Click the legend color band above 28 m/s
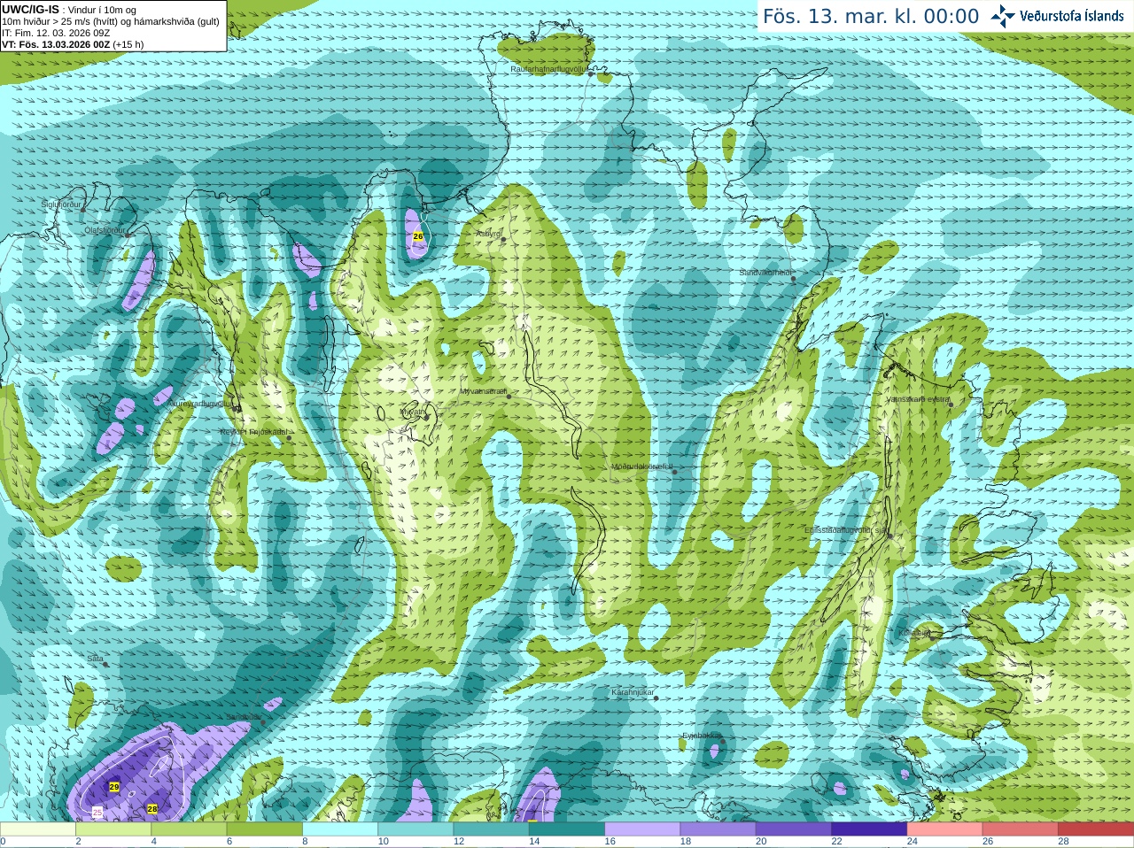The height and width of the screenshot is (848, 1134). click(1096, 829)
